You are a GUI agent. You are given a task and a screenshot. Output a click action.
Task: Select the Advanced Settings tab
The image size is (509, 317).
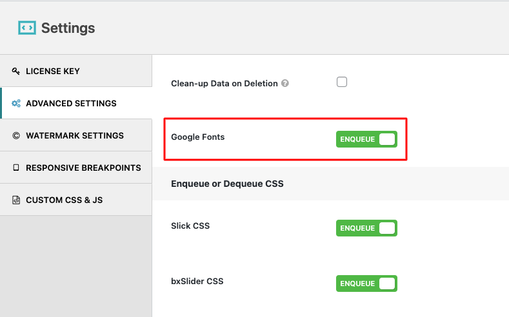(x=71, y=103)
